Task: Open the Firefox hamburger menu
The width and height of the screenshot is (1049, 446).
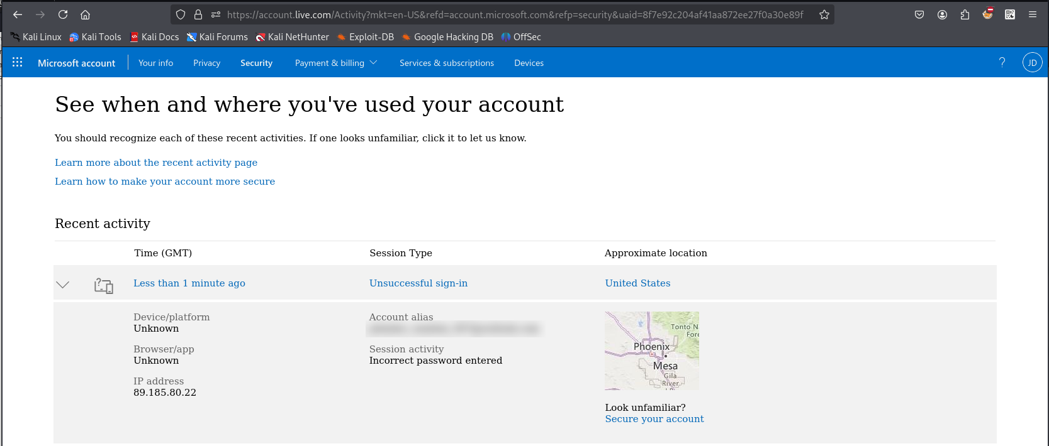Action: point(1033,14)
